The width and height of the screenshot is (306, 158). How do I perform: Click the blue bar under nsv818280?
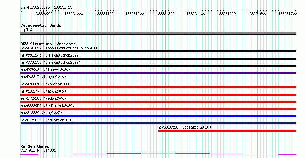tap(158, 116)
